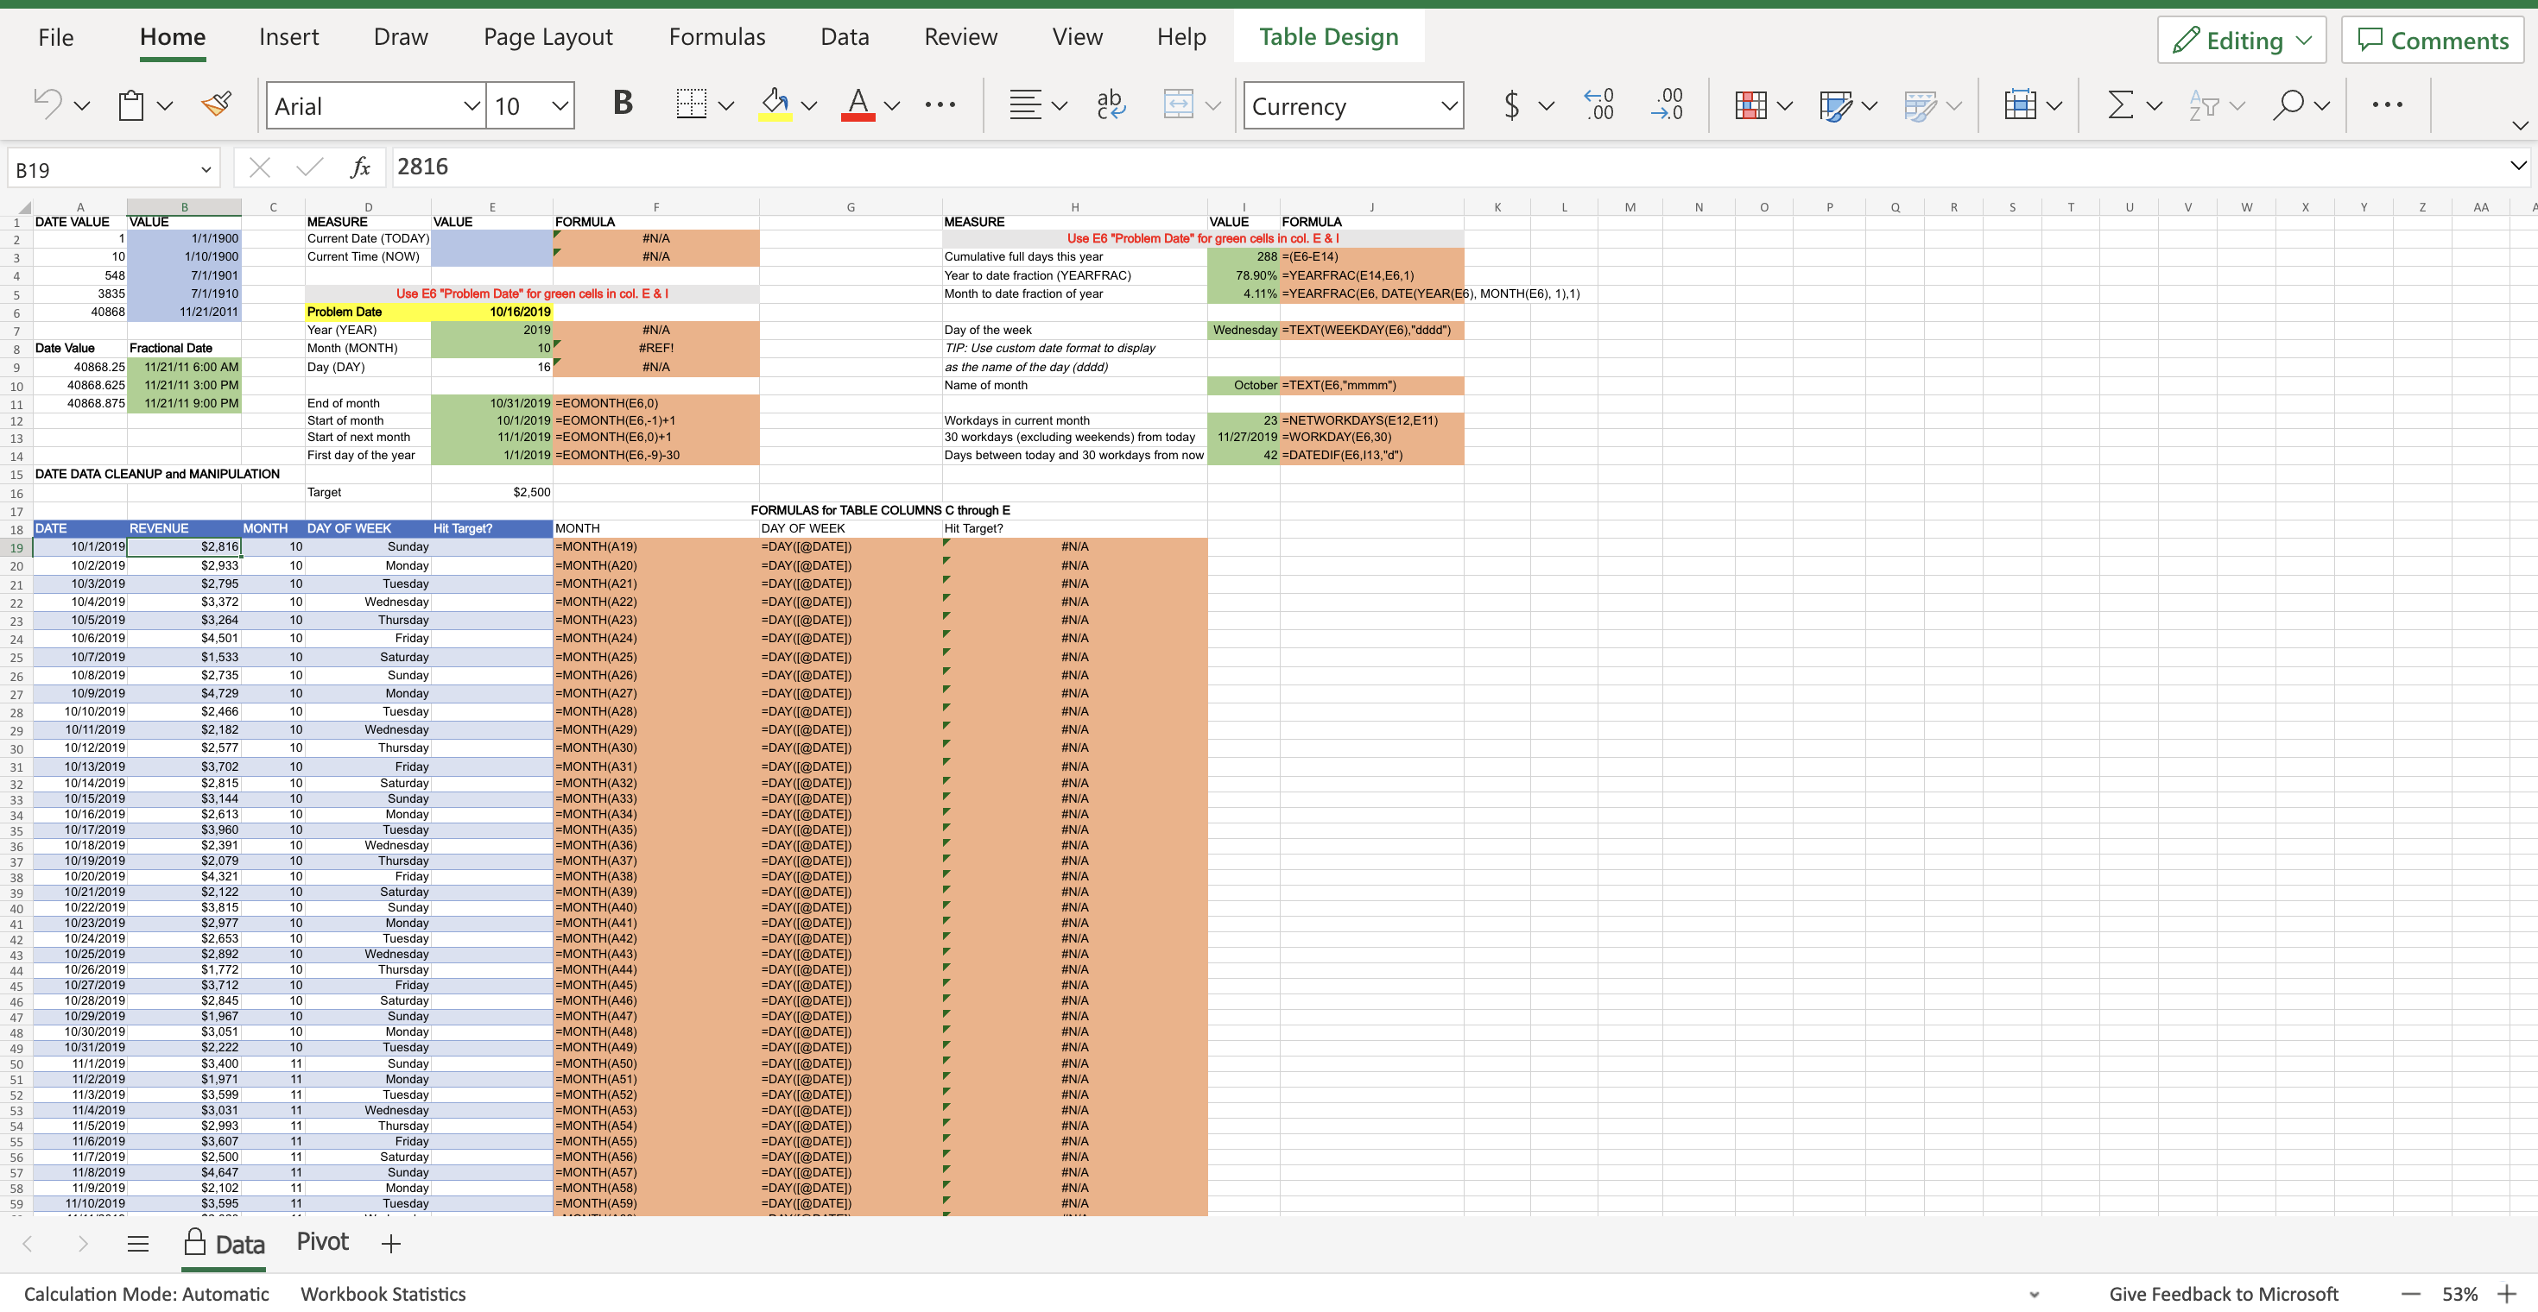
Task: Apply the yellow fill color
Action: [x=775, y=104]
